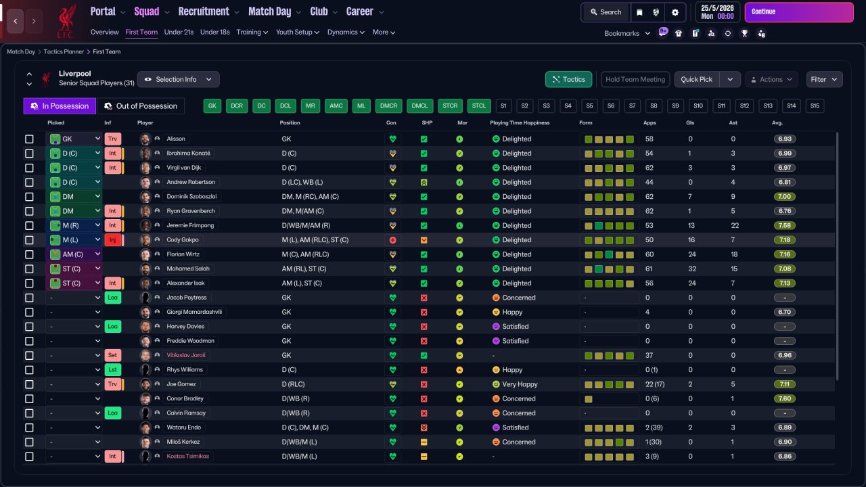Viewport: 866px width, 487px height.
Task: Click Alisson's Trv info badge
Action: point(112,139)
